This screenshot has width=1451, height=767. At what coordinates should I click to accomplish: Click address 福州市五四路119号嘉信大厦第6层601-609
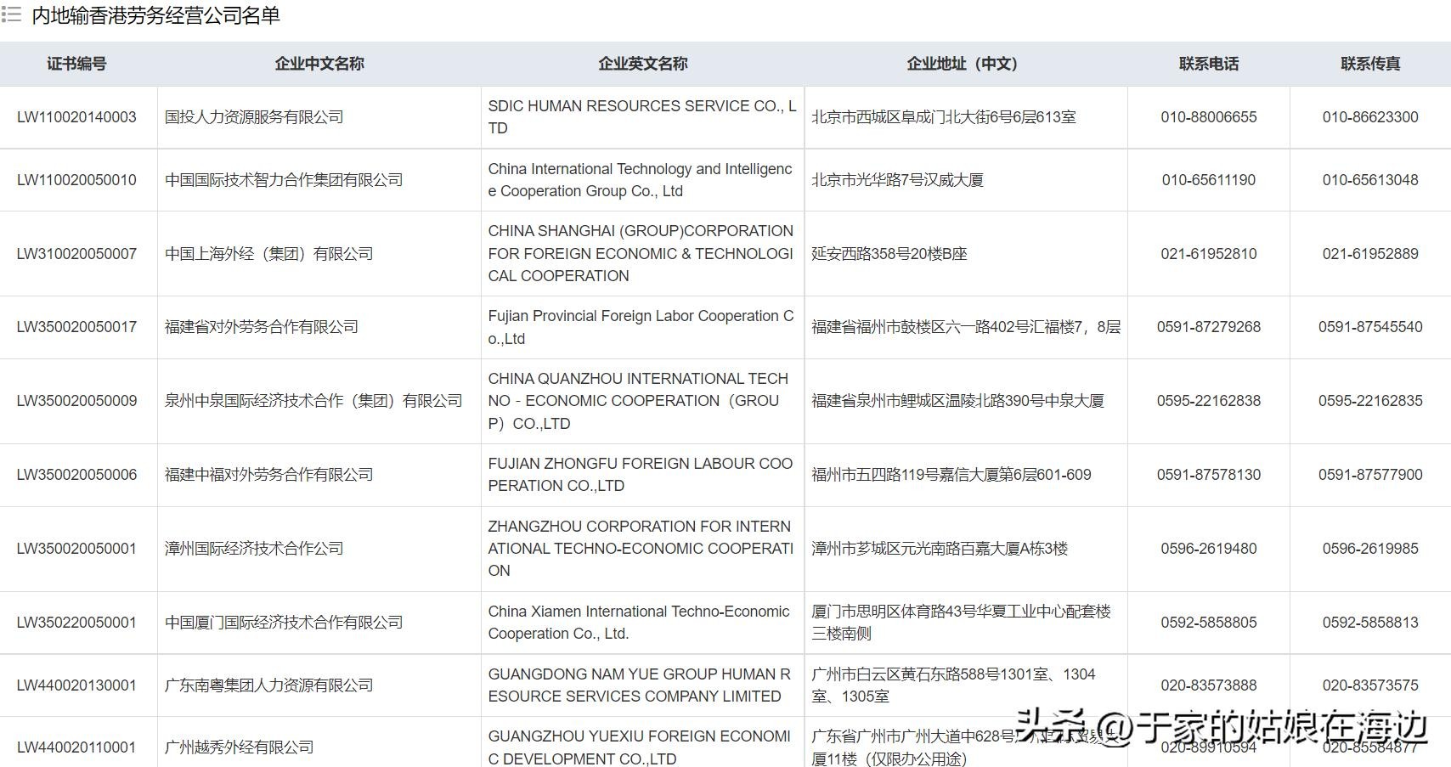(x=951, y=475)
